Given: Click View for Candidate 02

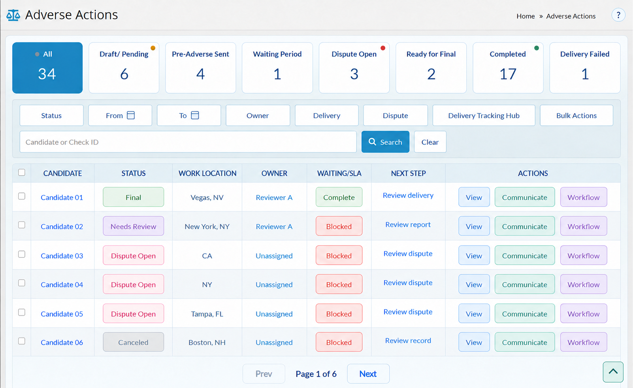Looking at the screenshot, I should click(x=474, y=226).
